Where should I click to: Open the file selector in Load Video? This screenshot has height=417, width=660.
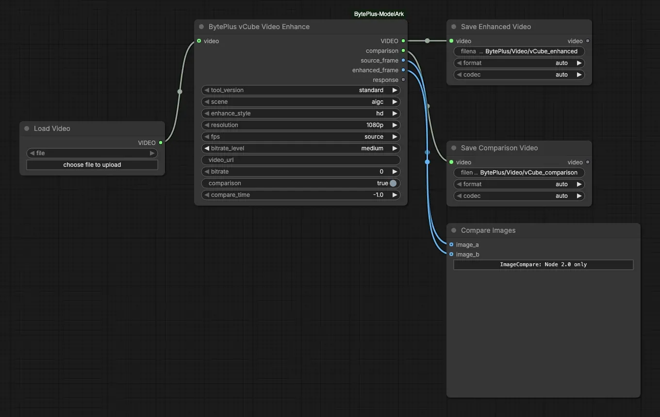coord(92,153)
